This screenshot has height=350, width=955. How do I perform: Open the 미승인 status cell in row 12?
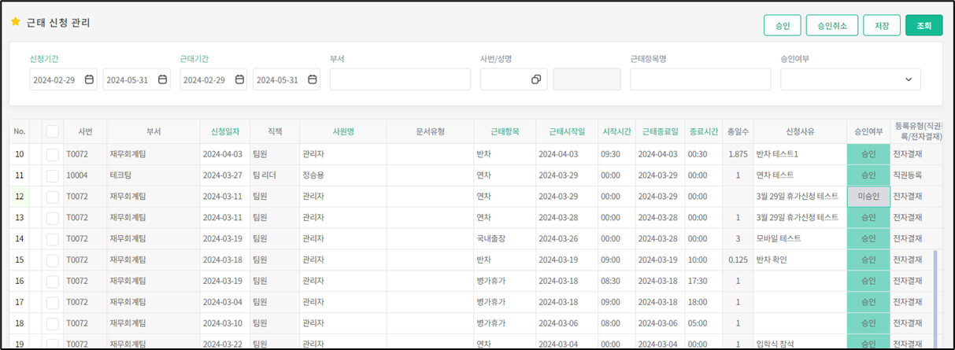pyautogui.click(x=868, y=196)
